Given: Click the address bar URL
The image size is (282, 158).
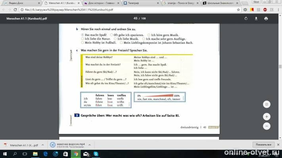Looking at the screenshot, I should (x=69, y=9).
